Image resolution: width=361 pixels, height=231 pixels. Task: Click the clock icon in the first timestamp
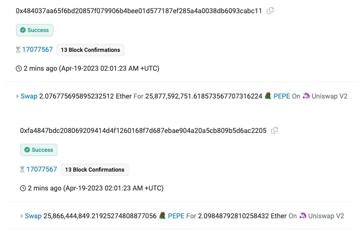coord(19,68)
